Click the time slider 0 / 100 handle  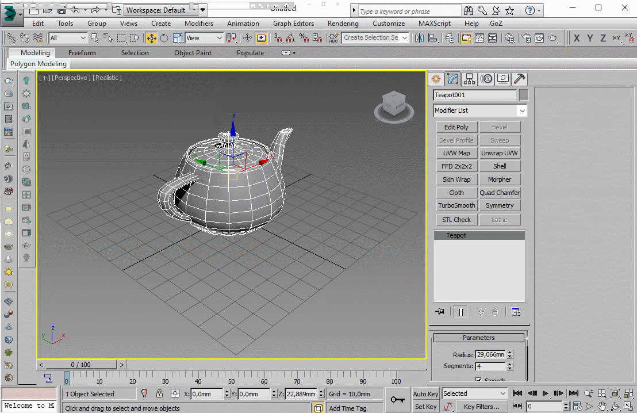tap(81, 365)
